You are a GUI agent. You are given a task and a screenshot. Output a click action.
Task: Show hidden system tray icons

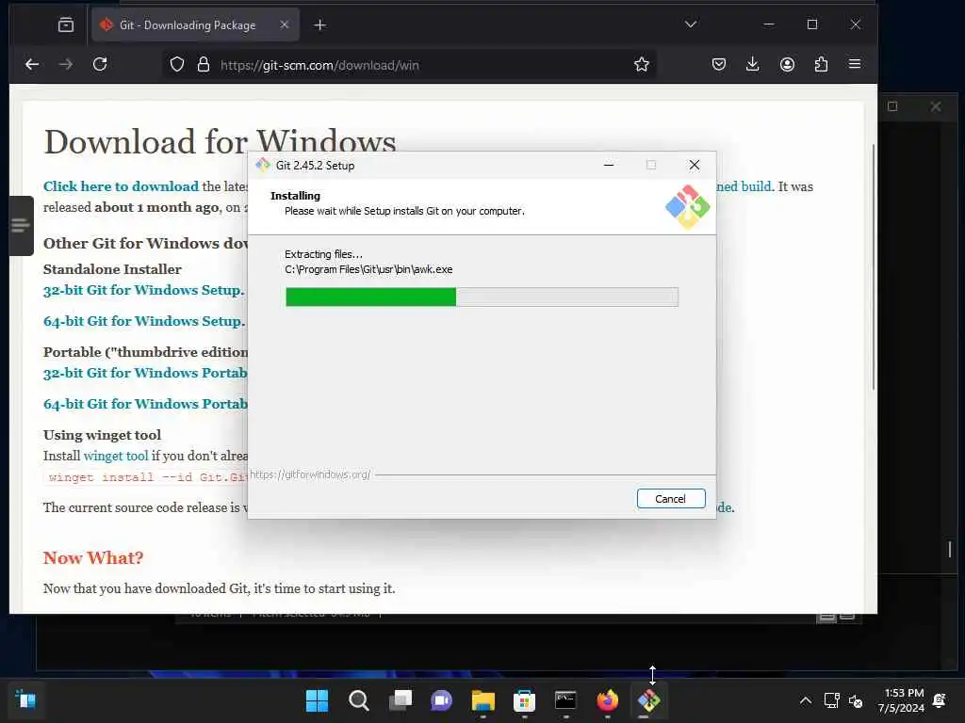(x=805, y=700)
